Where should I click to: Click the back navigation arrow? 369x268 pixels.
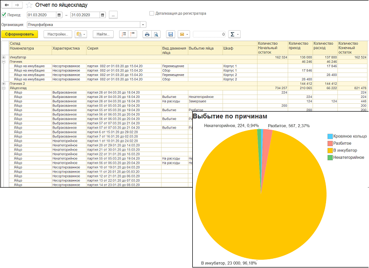pos(7,5)
